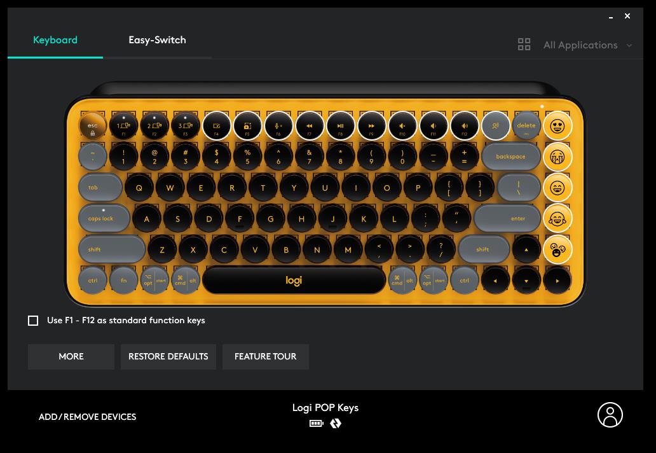Open ADD/REMOVE DEVICES
This screenshot has width=656, height=453.
88,417
